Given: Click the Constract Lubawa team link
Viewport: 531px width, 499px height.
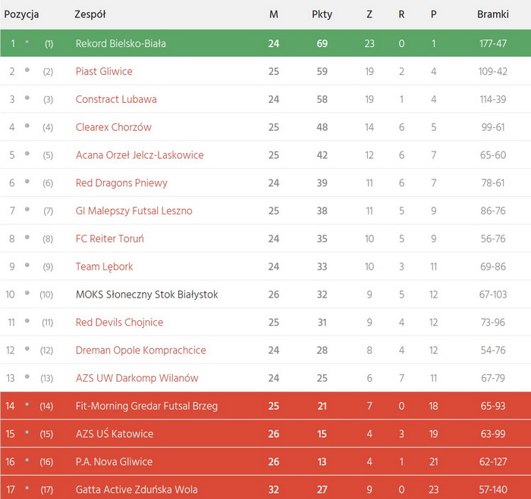Looking at the screenshot, I should tap(116, 99).
